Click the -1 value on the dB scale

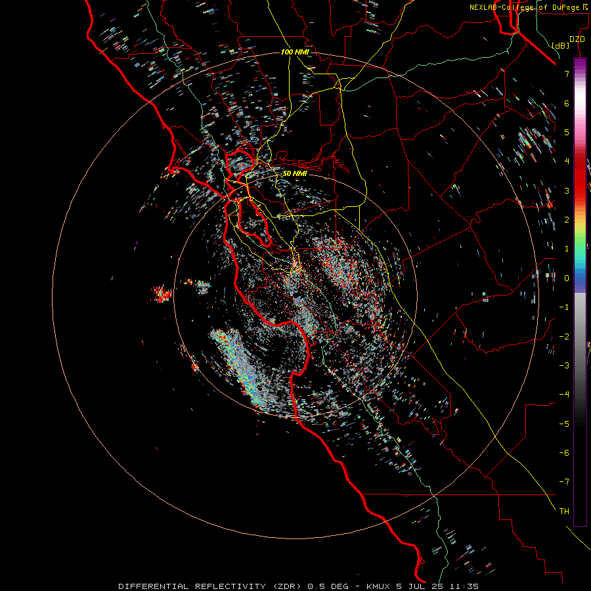point(564,307)
